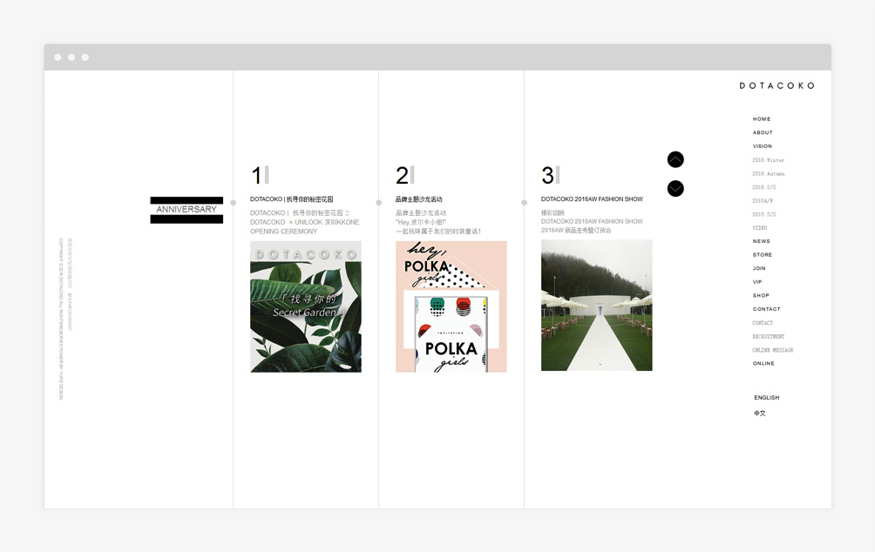Go to the NEWS section
This screenshot has width=875, height=552.
click(761, 241)
